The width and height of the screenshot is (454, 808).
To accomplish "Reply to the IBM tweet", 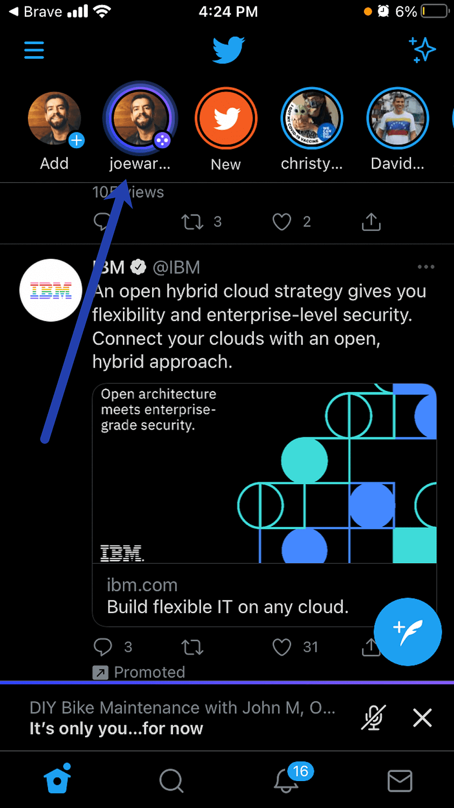I will [x=103, y=647].
